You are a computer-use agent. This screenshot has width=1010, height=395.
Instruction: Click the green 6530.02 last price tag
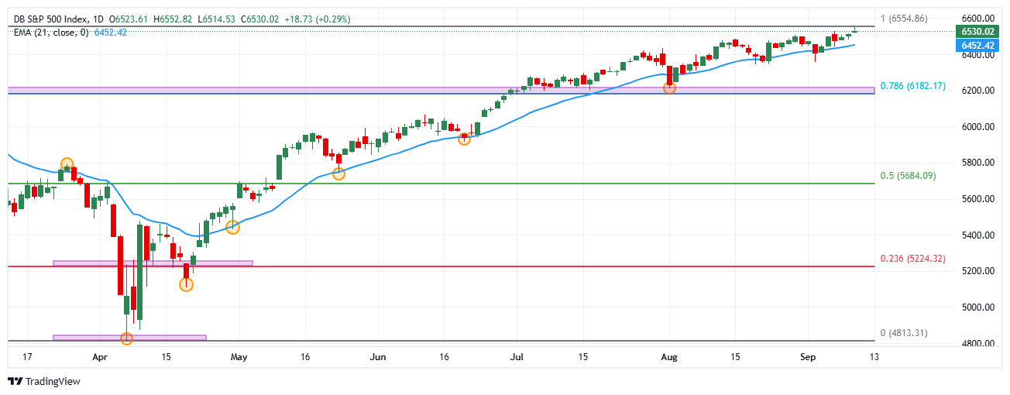point(977,31)
